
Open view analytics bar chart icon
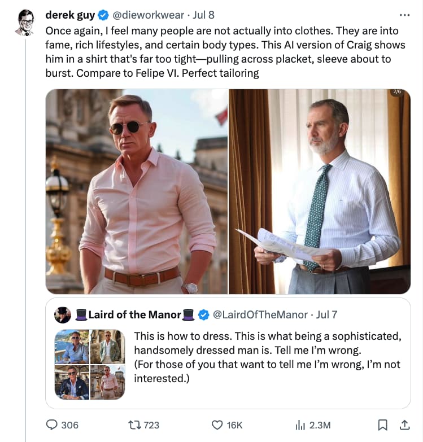300,425
